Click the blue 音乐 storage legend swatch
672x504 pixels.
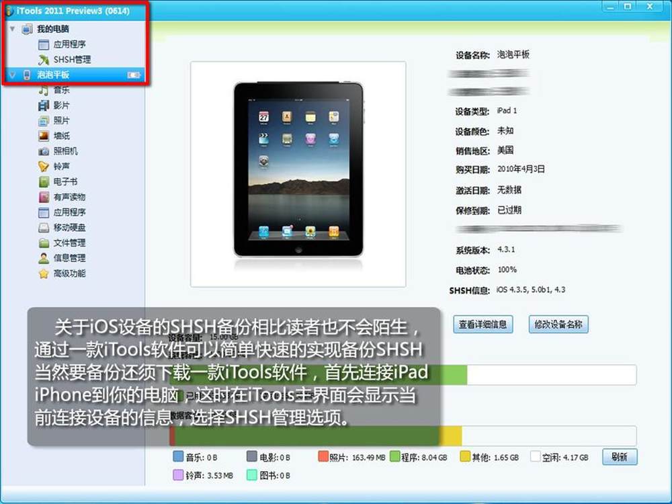click(178, 456)
